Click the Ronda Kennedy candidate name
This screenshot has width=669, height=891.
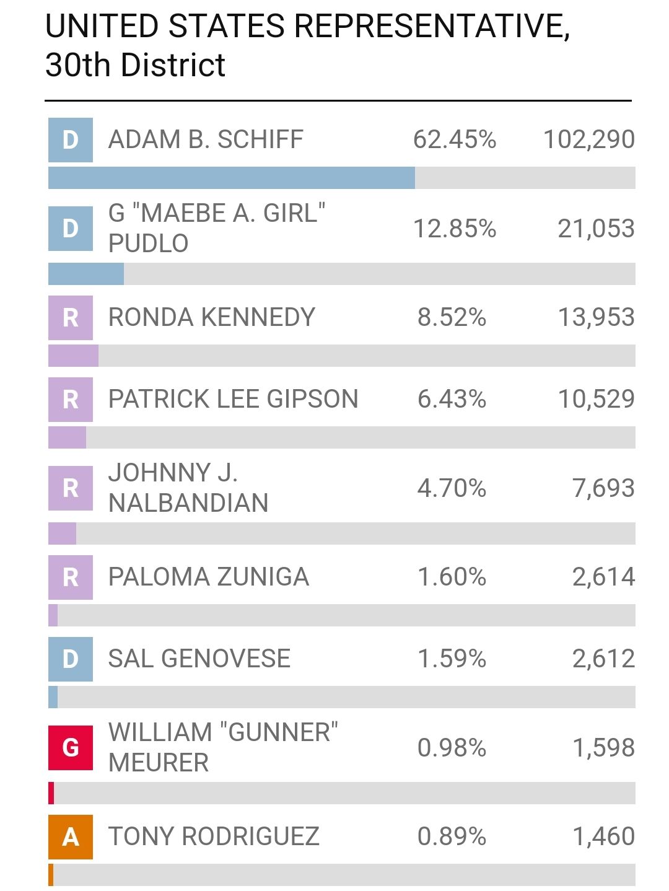(211, 318)
